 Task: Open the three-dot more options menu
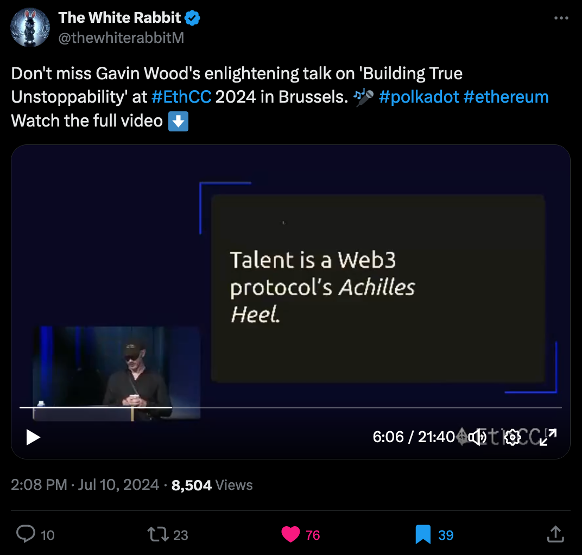click(x=561, y=18)
